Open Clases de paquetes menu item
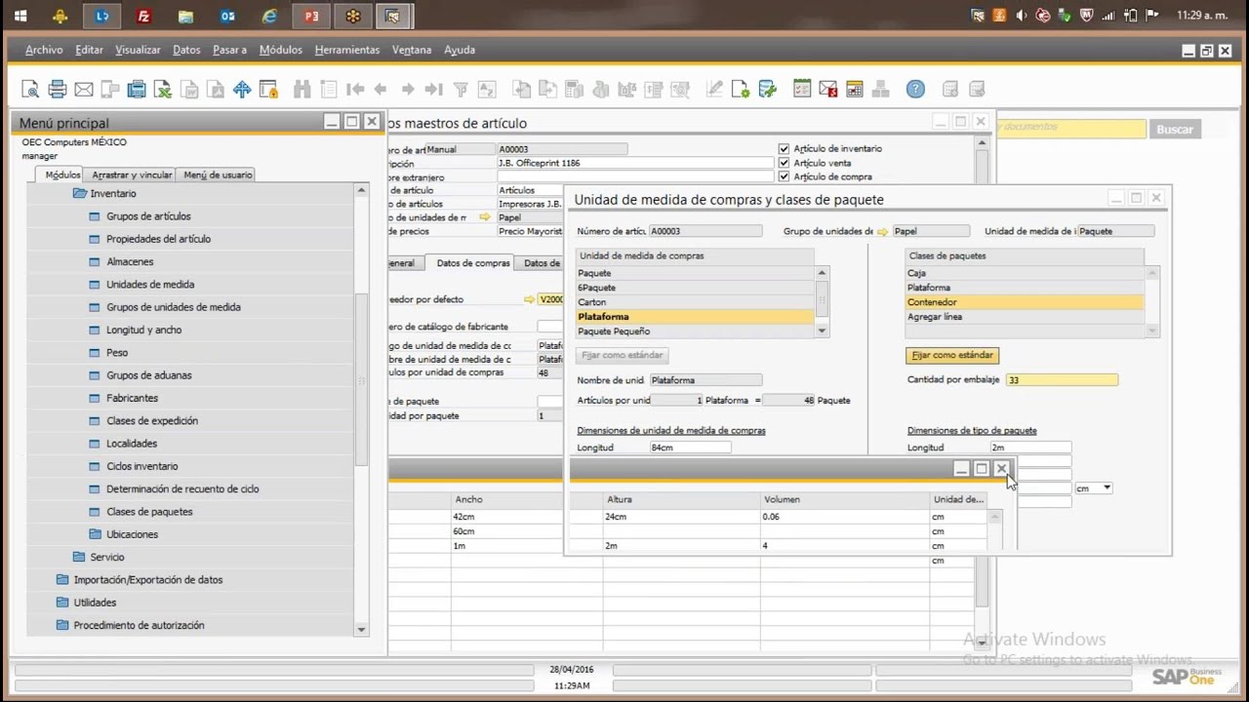This screenshot has width=1249, height=702. tap(149, 512)
